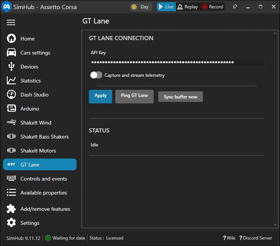Image resolution: width=280 pixels, height=246 pixels.
Task: Click the GT Lane logo icon
Action: [x=11, y=164]
